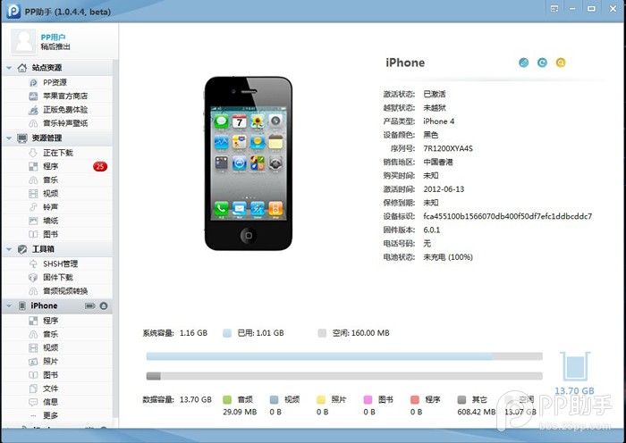Click the iPhone 4 device image
The image size is (626, 443).
click(249, 163)
